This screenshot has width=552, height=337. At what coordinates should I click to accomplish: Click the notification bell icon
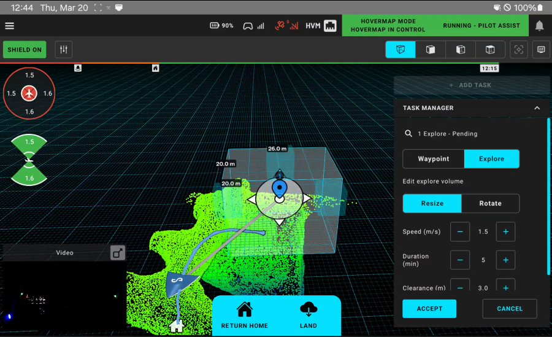tap(539, 26)
